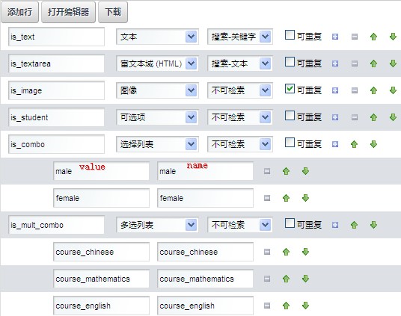Delete is_textarea row via minus icon

coord(355,63)
